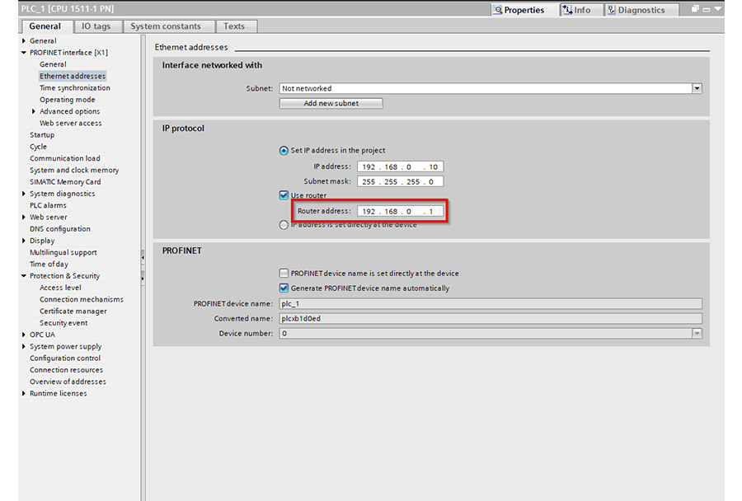
Task: Open the Properties inspector tab
Action: (x=519, y=10)
